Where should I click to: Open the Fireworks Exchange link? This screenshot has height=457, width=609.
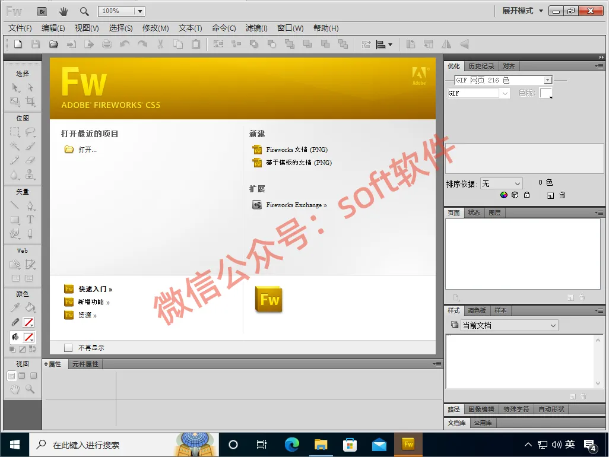click(296, 205)
